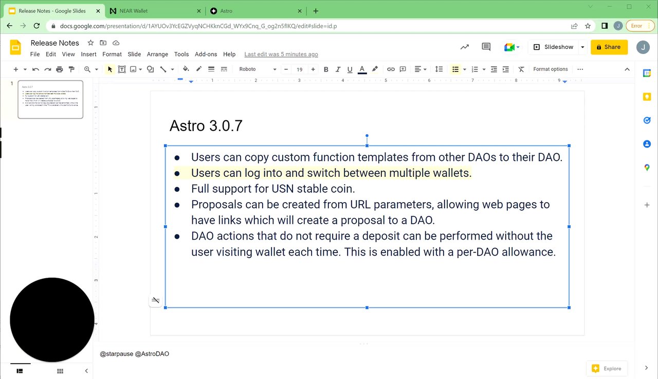Click the font size field showing 19
This screenshot has width=658, height=379.
tap(299, 69)
